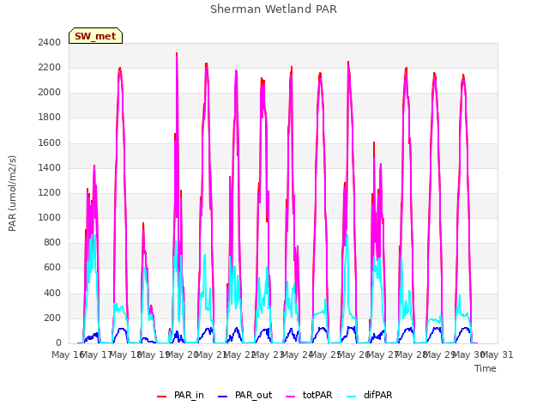Click the red PAR_in legend swatch

162,397
